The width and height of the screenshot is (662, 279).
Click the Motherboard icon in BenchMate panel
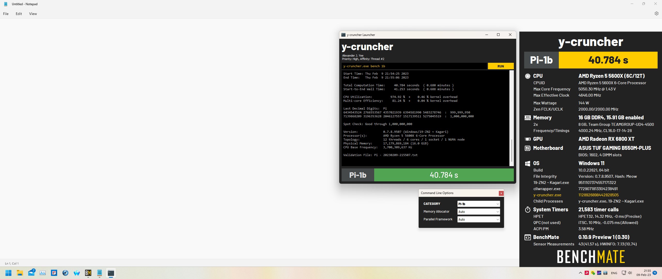click(x=528, y=148)
